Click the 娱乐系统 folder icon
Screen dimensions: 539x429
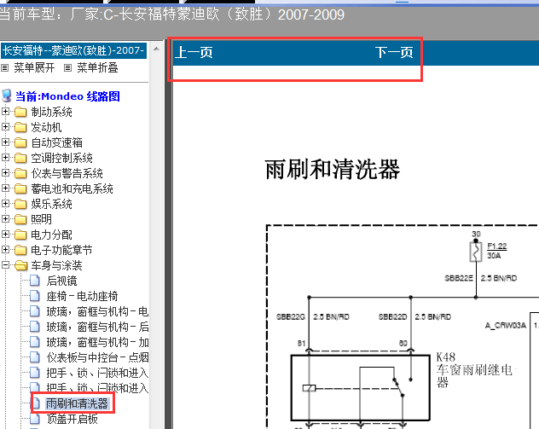pyautogui.click(x=20, y=204)
